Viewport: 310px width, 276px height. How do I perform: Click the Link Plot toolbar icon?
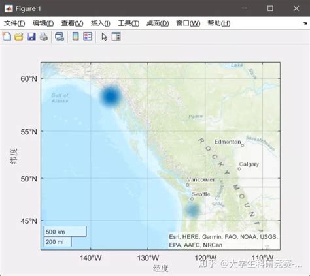[60, 37]
